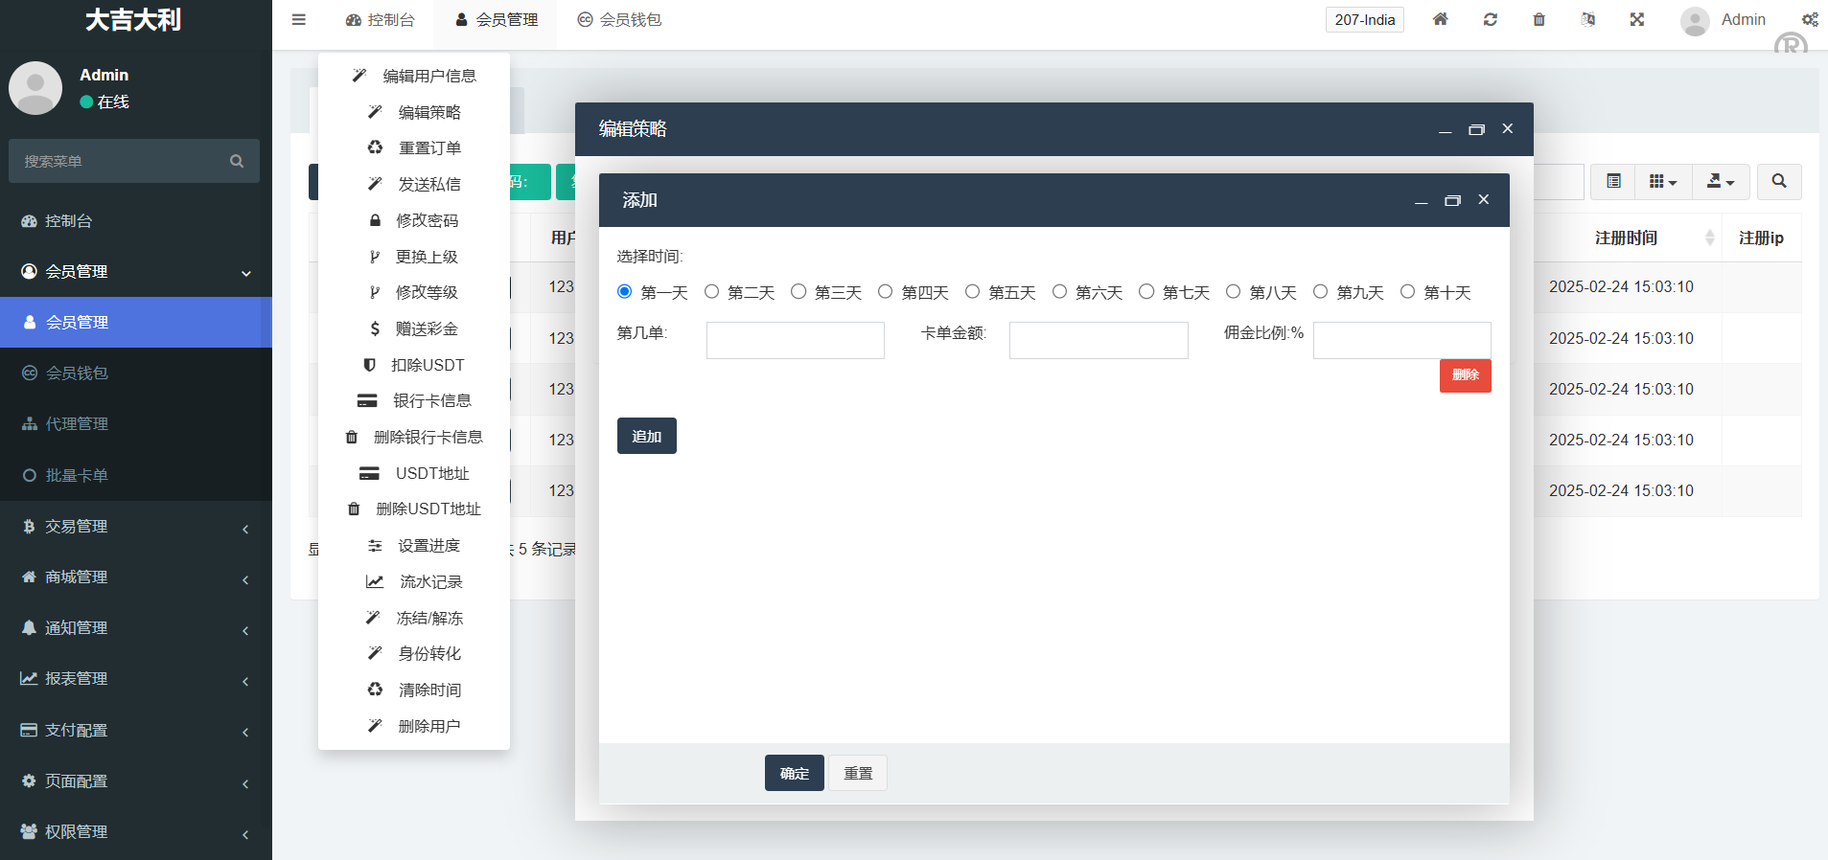Image resolution: width=1828 pixels, height=860 pixels.
Task: Select the 第五天 radio option
Action: tap(972, 291)
